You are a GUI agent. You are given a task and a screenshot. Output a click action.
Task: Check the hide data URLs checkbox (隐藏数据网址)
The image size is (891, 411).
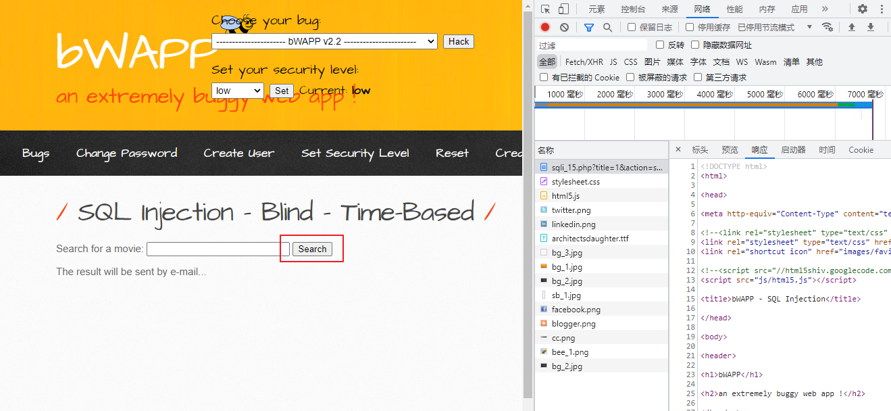coord(695,45)
